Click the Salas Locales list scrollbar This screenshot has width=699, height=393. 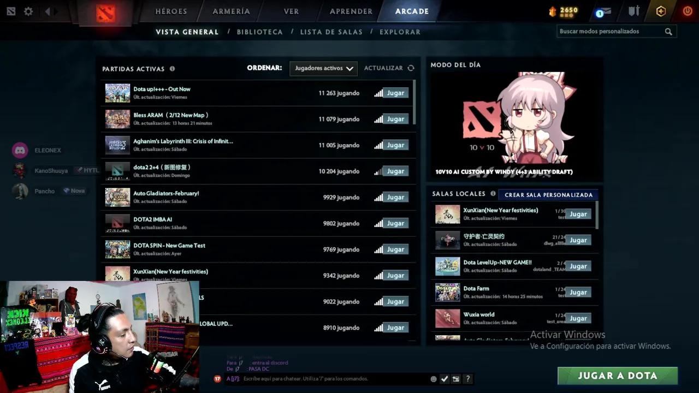[597, 215]
